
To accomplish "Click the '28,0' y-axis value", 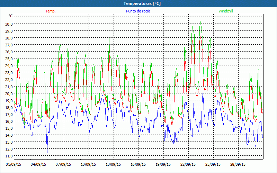I will click(x=9, y=38).
